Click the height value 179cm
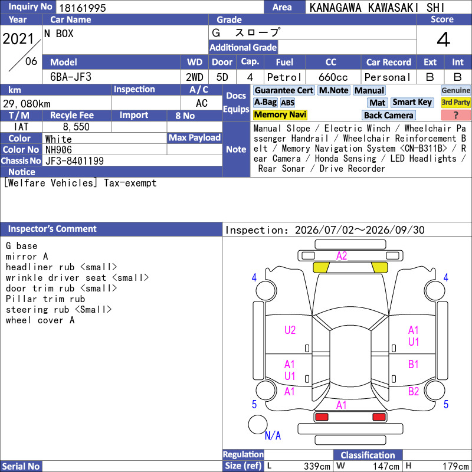This screenshot has width=472, height=472. tap(455, 466)
